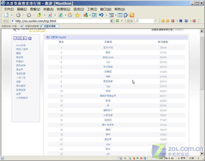The height and width of the screenshot is (161, 205).
Task: Click the 38546 search count cell
Action: (163, 48)
